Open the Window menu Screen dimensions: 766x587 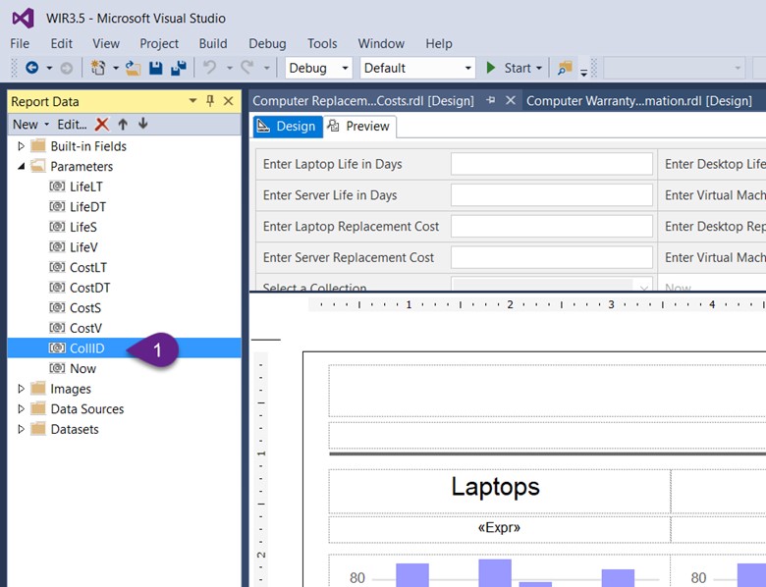coord(381,43)
